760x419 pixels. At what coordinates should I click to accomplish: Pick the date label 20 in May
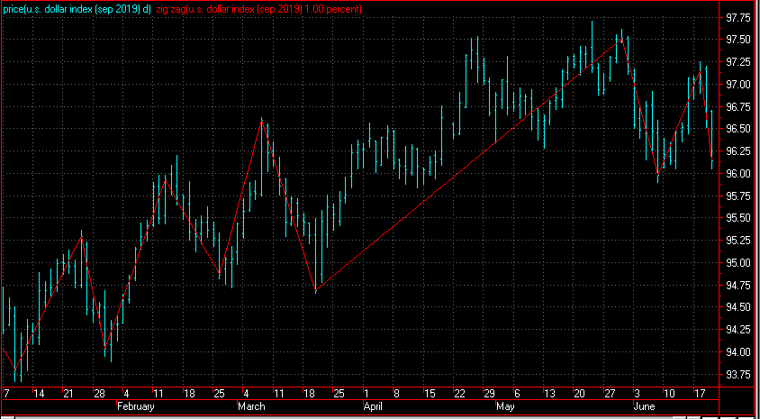point(580,393)
